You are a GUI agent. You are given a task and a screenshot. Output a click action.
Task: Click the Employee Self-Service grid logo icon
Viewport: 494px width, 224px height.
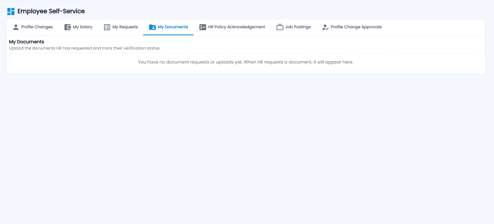click(11, 11)
